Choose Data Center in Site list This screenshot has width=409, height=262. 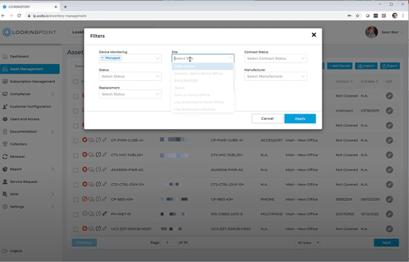pos(202,67)
